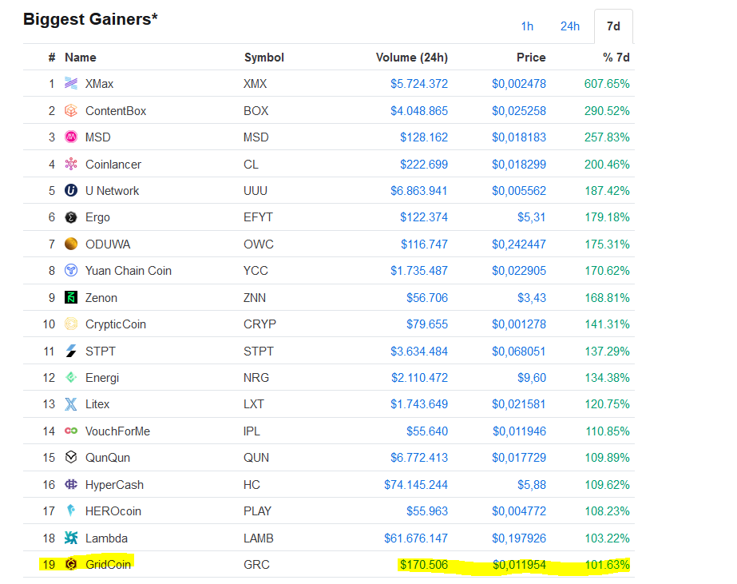
Task: Click the STPT coin logo icon
Action: pyautogui.click(x=71, y=351)
